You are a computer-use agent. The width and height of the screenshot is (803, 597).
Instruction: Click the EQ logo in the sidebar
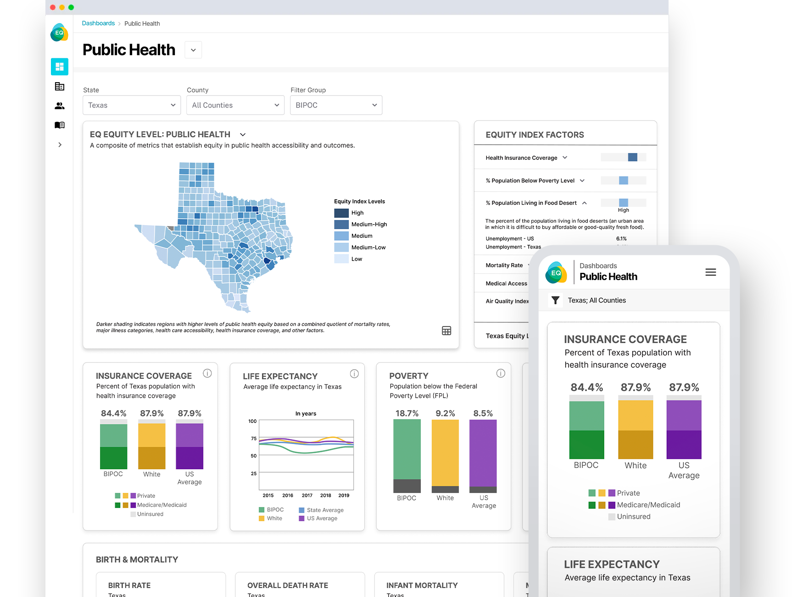[59, 33]
